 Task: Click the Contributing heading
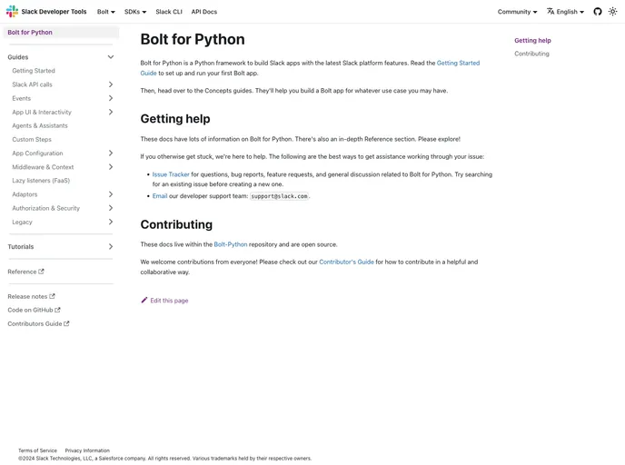(176, 224)
